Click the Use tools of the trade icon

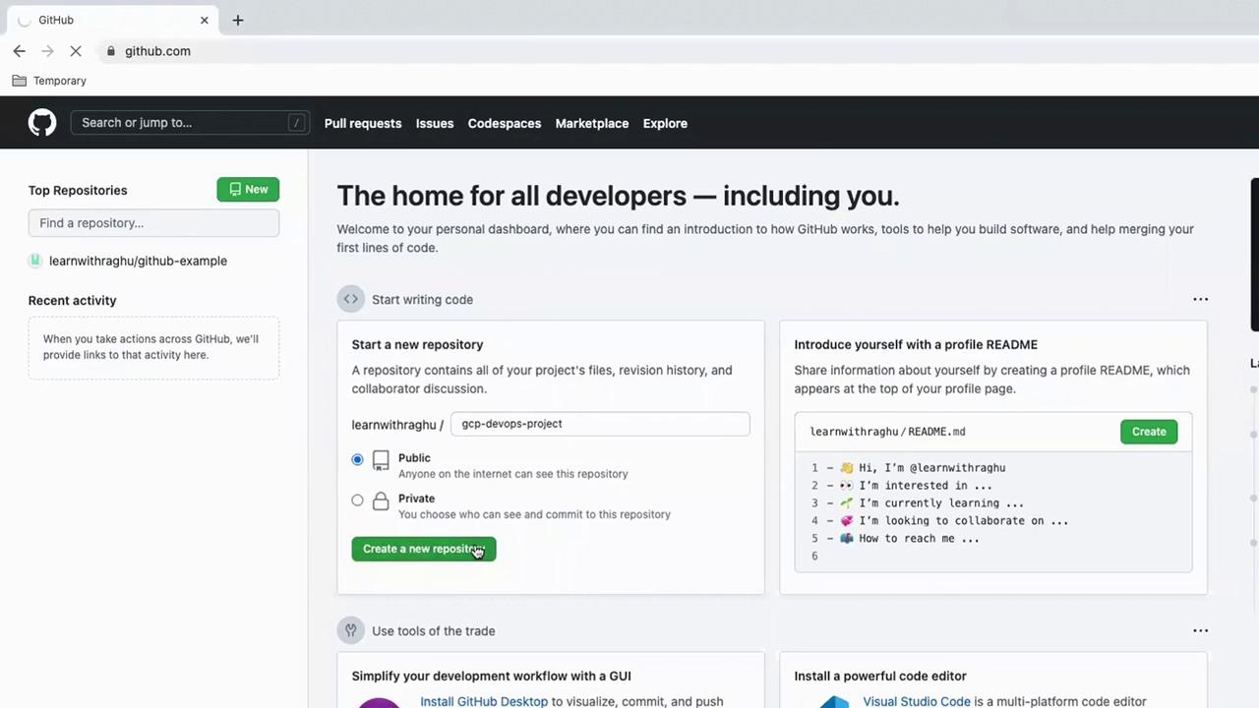(351, 630)
